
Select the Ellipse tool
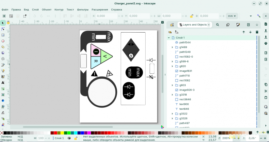(3, 41)
